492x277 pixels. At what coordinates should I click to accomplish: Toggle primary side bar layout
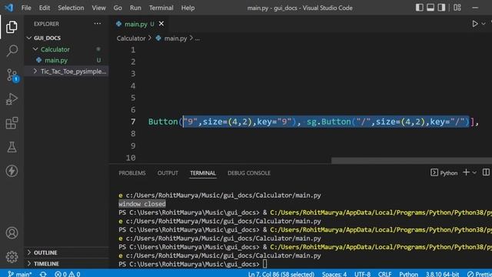pyautogui.click(x=419, y=8)
